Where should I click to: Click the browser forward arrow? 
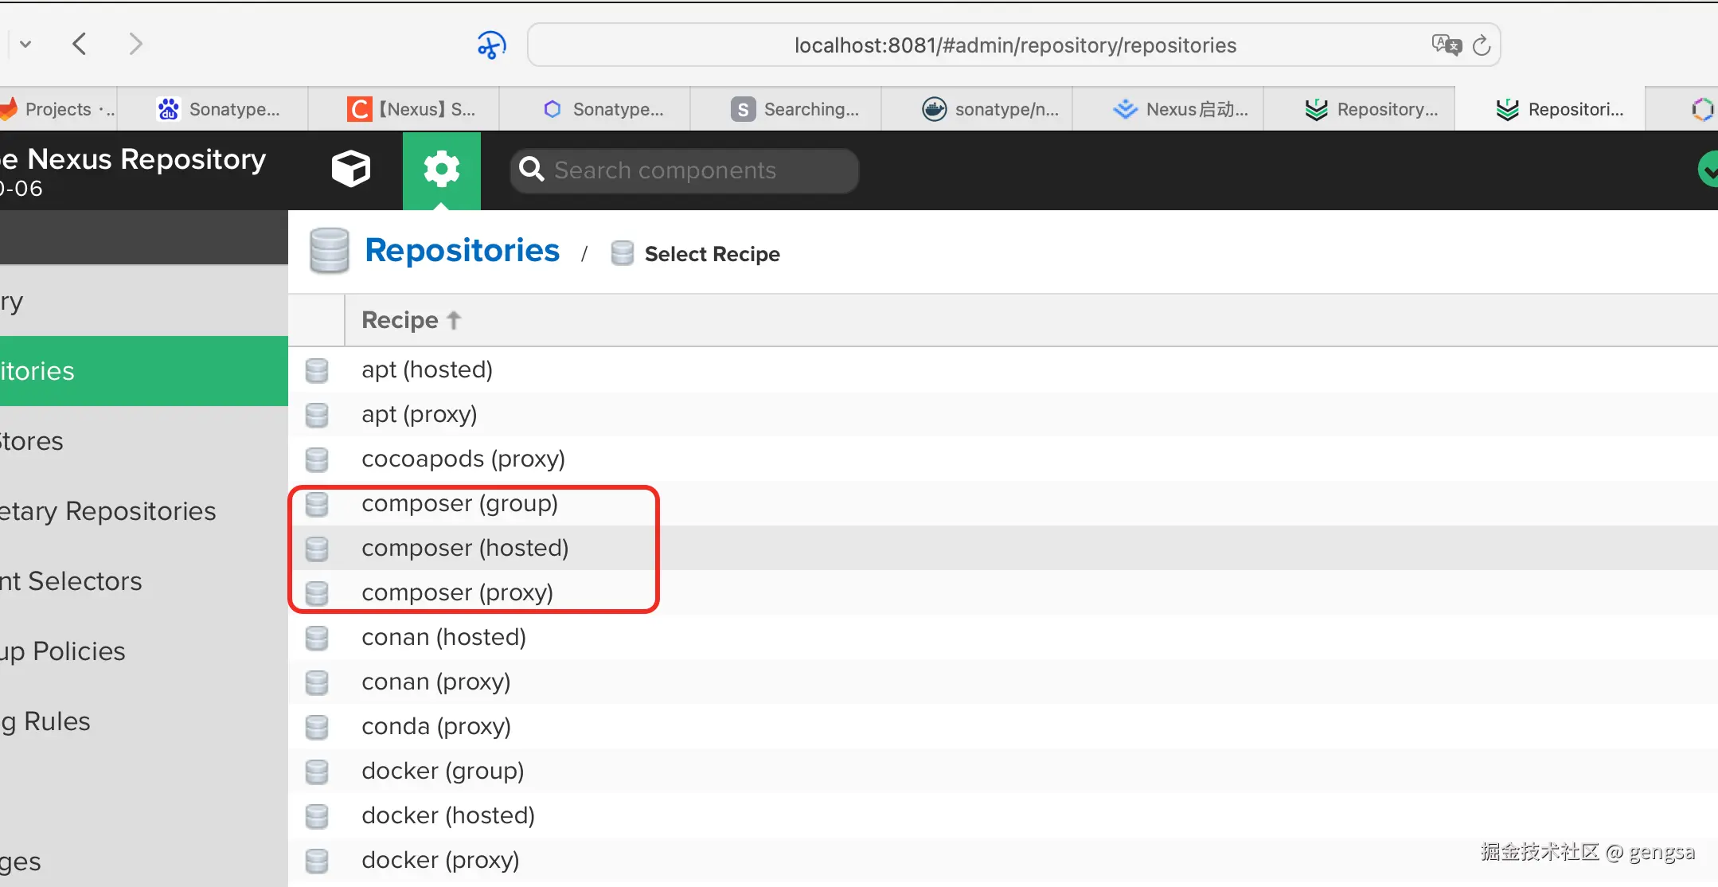pos(135,44)
